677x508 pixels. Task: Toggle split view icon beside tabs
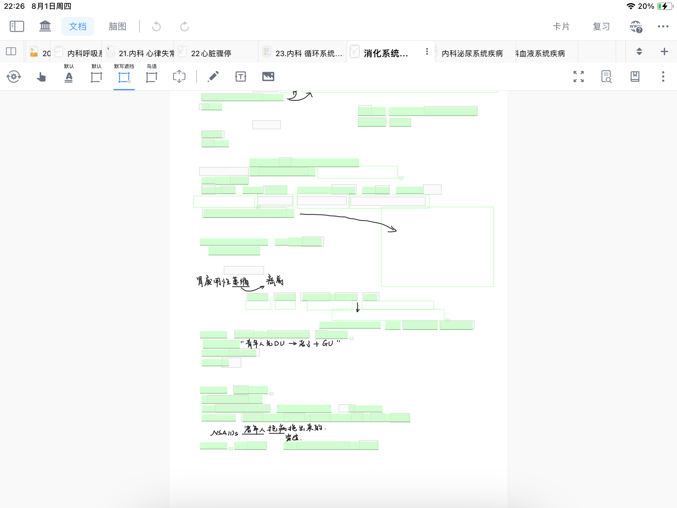[11, 51]
